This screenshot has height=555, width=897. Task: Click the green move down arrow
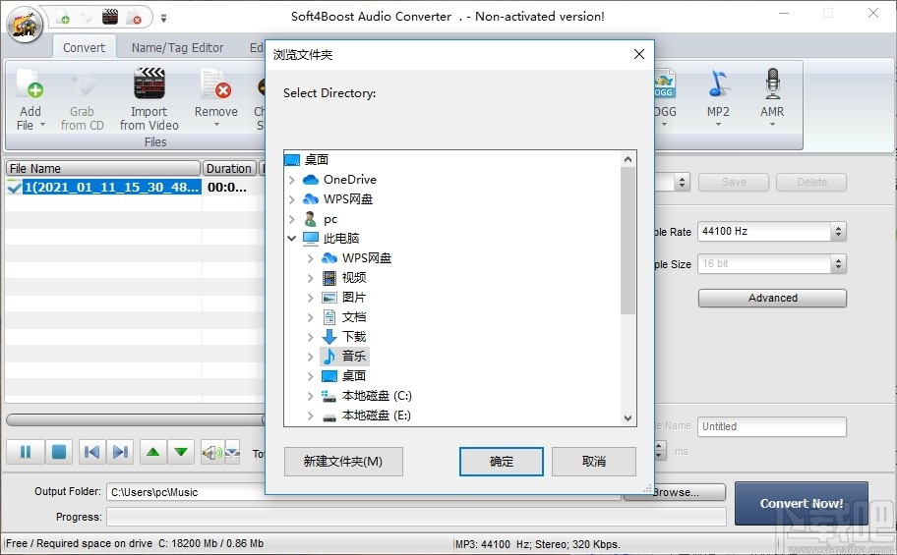[x=181, y=452]
